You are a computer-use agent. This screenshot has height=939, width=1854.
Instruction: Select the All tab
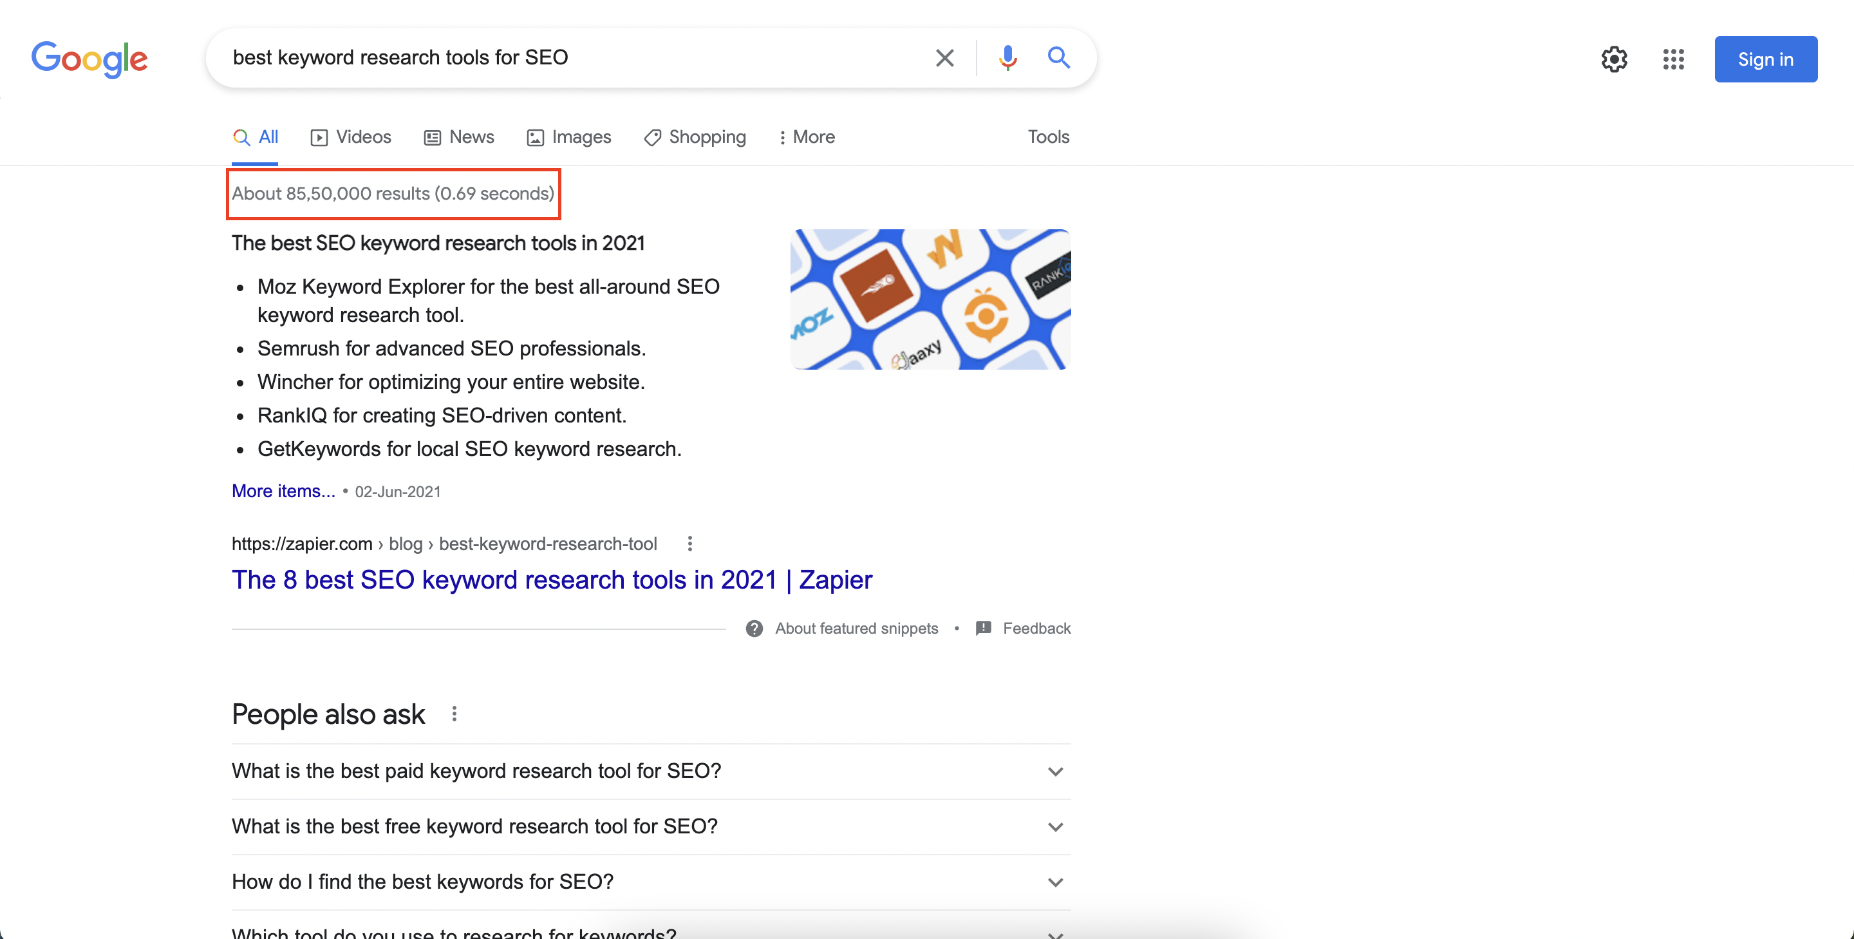click(255, 137)
